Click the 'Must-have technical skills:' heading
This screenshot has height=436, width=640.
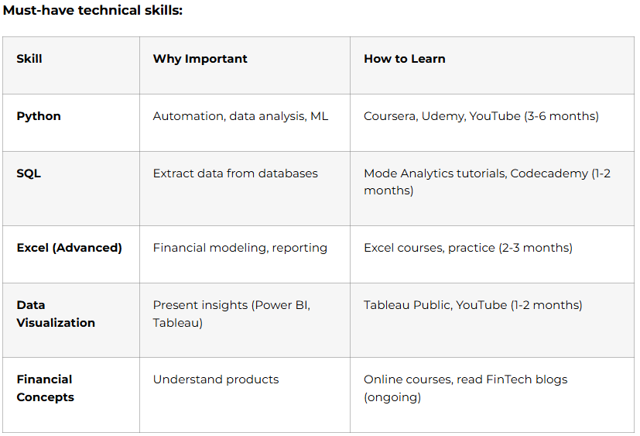pyautogui.click(x=93, y=11)
